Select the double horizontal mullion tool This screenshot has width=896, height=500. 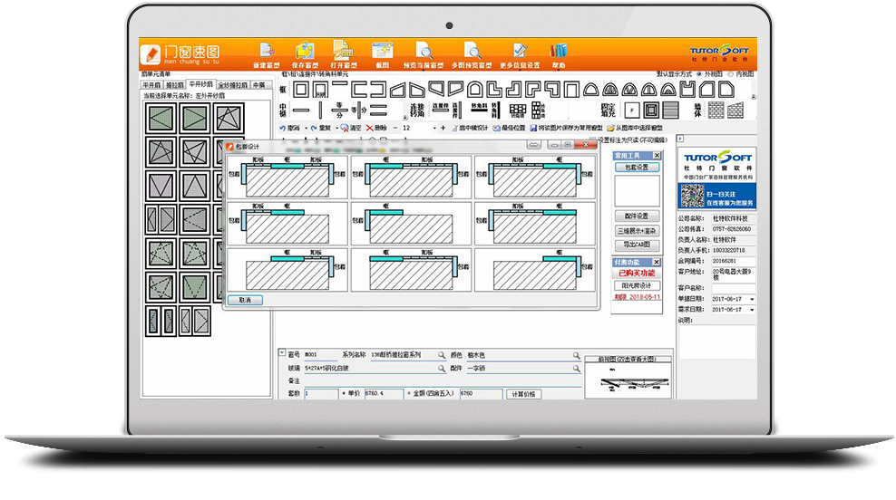click(379, 110)
